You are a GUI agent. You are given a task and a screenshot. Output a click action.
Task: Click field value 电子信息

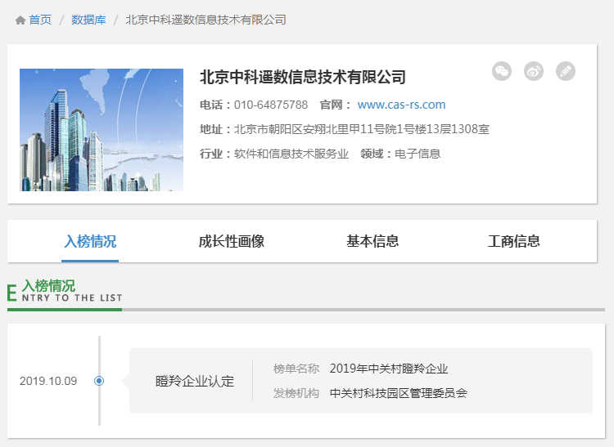[x=418, y=154]
